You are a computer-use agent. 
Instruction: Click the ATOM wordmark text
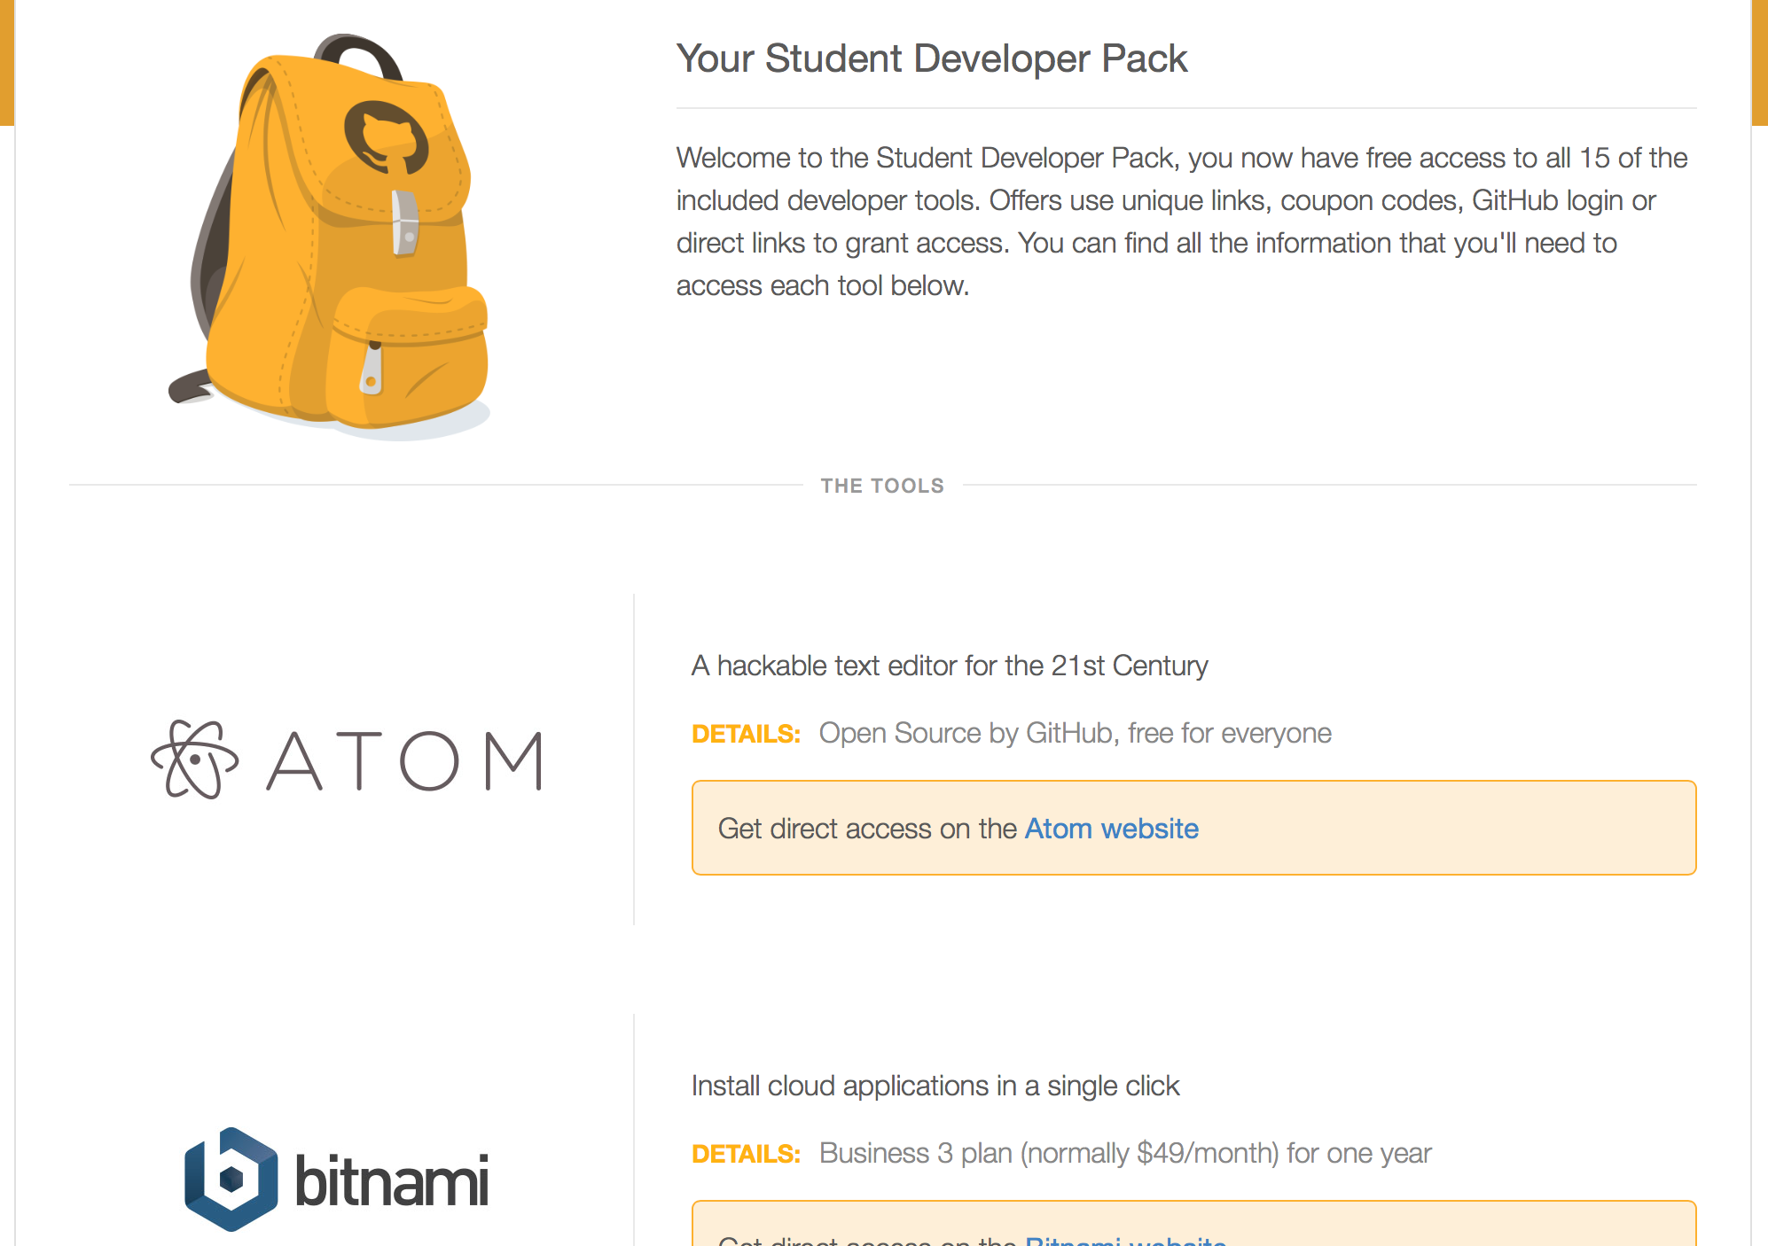[405, 760]
